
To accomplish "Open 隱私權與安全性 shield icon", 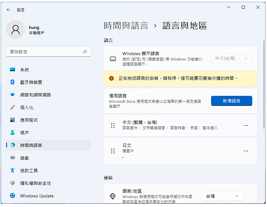I will (x=13, y=183).
